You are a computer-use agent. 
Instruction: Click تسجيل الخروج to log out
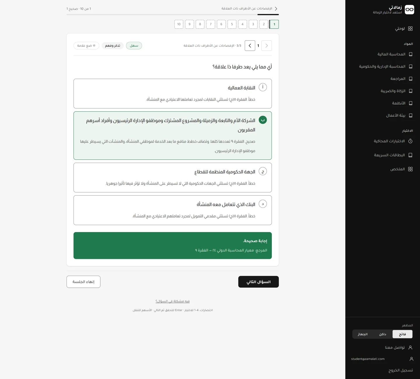(401, 370)
